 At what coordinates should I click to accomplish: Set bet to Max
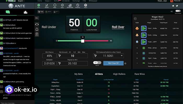(x=84, y=52)
